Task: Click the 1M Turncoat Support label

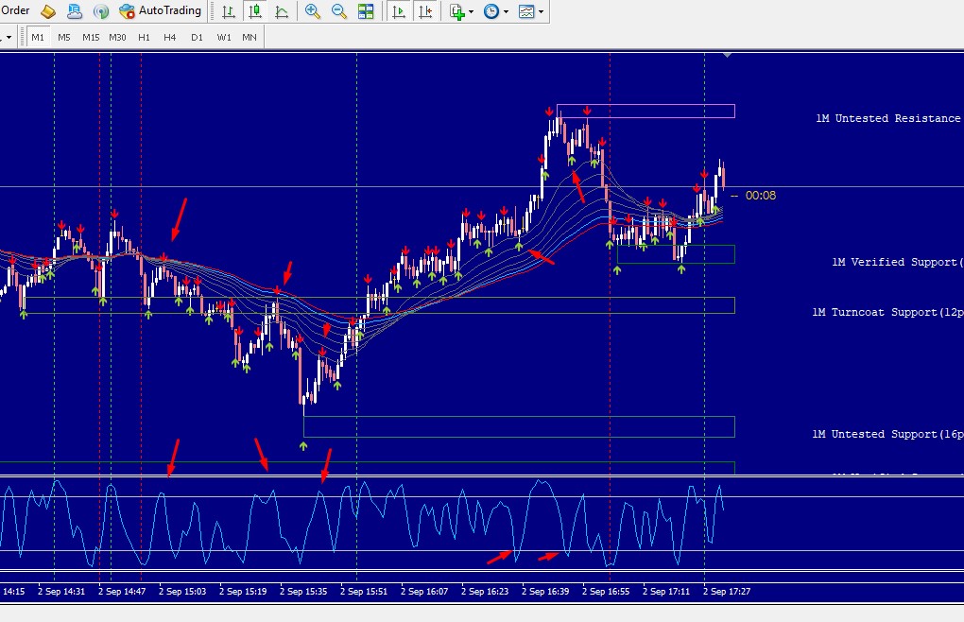Action: pyautogui.click(x=887, y=312)
